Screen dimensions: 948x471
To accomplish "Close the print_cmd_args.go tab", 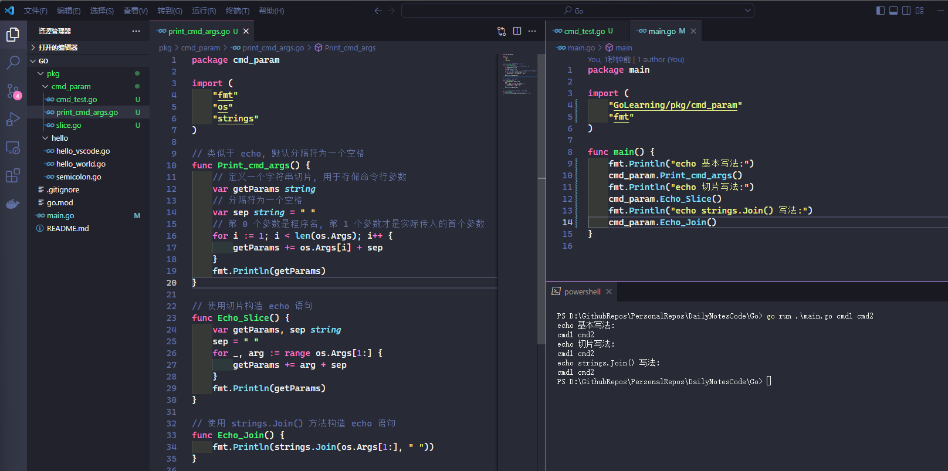I will point(246,31).
